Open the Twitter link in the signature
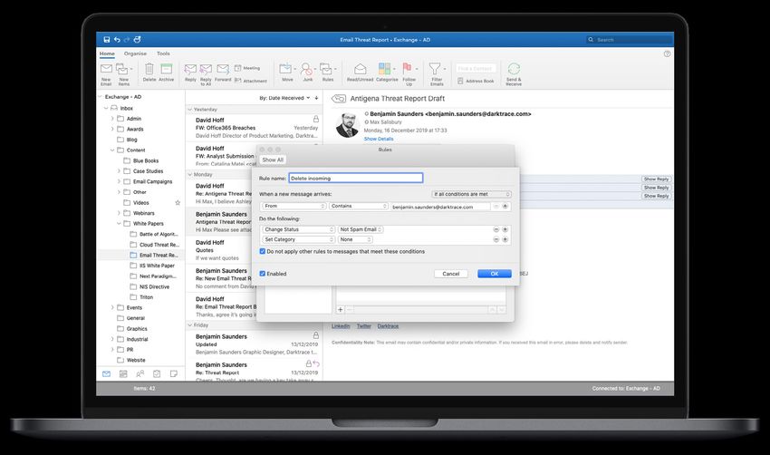770x455 pixels. (364, 325)
